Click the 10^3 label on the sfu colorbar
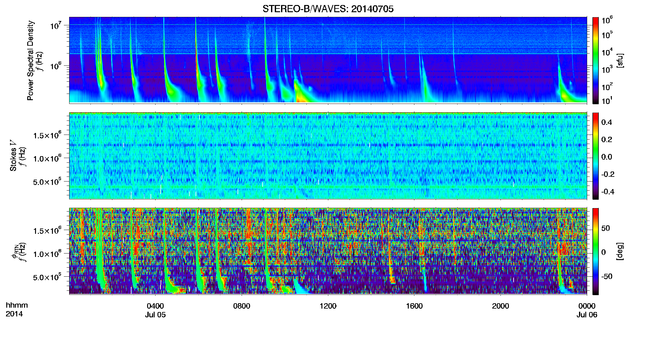 pos(607,69)
